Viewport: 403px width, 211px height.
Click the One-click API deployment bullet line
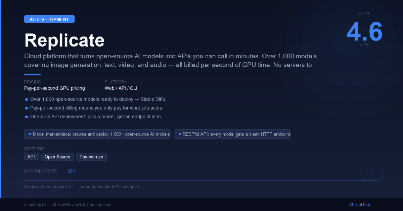point(93,117)
